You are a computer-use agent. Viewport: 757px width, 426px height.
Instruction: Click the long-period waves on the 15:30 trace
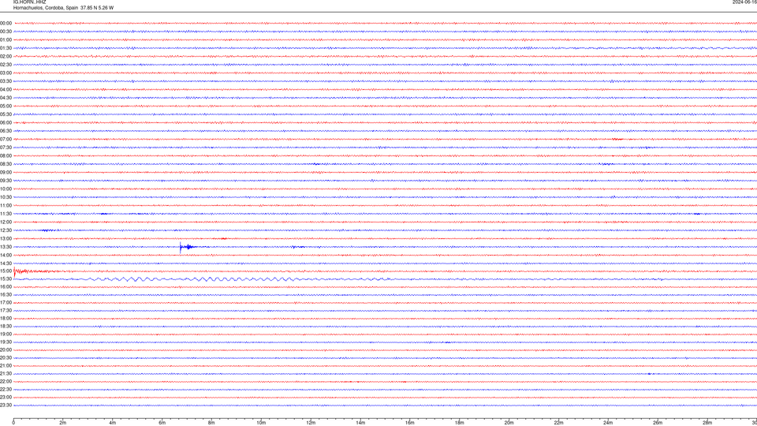pos(193,279)
